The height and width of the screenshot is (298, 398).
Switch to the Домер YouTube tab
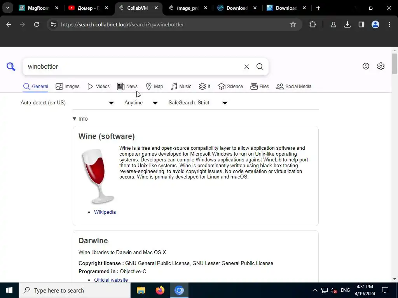[x=88, y=8]
